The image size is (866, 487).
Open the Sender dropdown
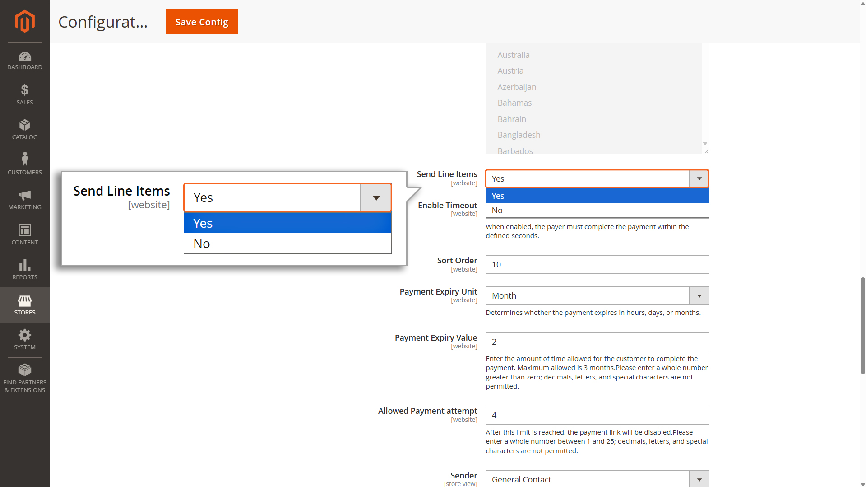click(597, 479)
